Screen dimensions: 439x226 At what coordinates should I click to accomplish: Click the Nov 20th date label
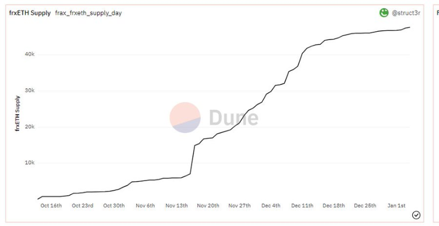[x=209, y=206]
